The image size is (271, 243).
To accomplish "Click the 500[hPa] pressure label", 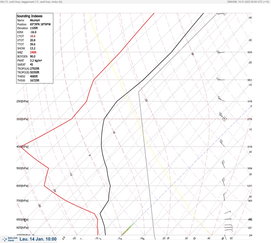I will (22, 168).
